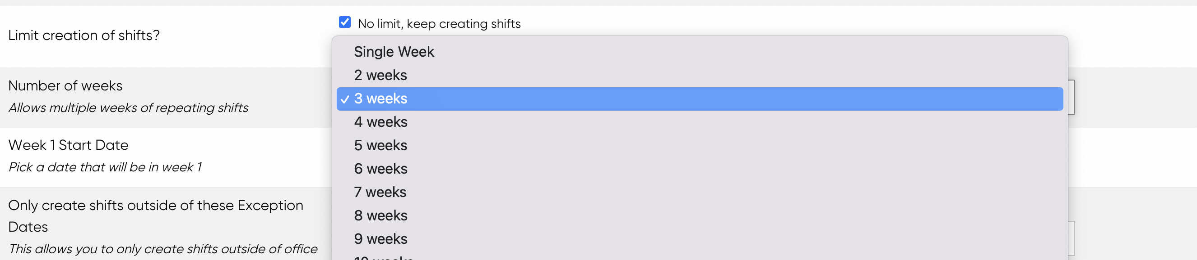Select 9 weeks from the dropdown
The height and width of the screenshot is (260, 1197).
[700, 239]
